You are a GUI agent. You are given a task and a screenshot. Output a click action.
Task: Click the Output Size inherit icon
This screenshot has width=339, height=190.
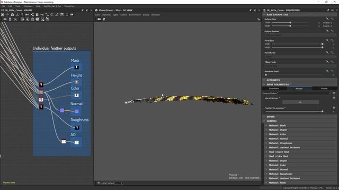click(327, 19)
